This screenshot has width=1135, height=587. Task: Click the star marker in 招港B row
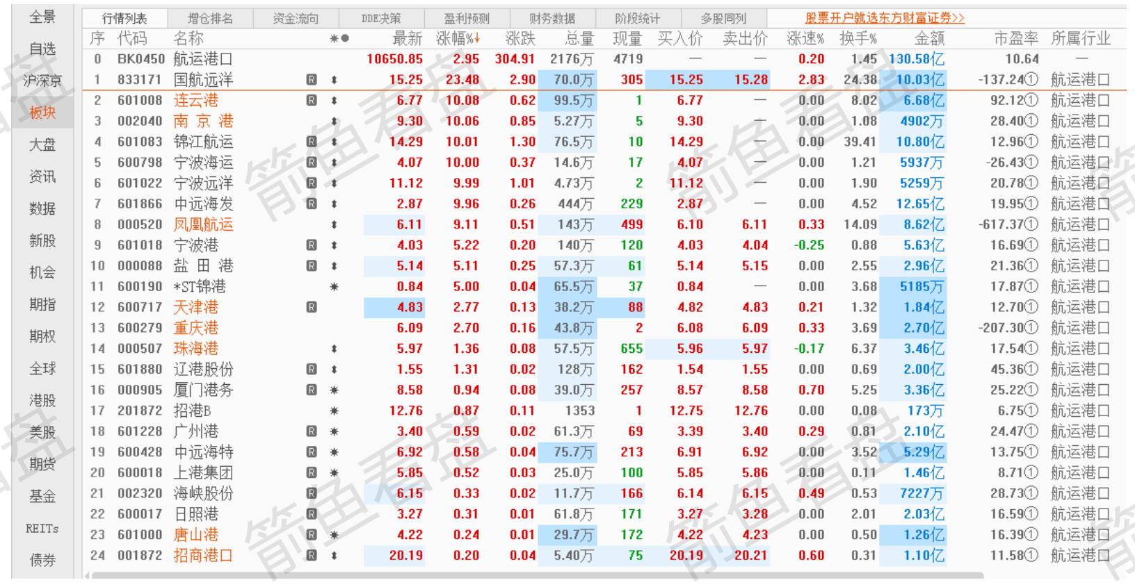pos(335,411)
